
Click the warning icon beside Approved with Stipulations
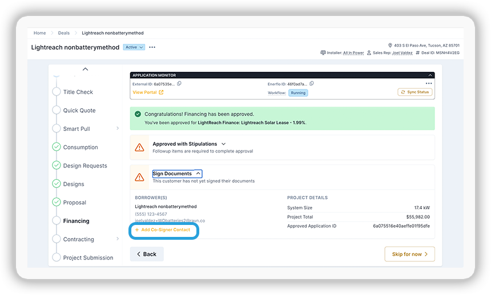pyautogui.click(x=139, y=147)
